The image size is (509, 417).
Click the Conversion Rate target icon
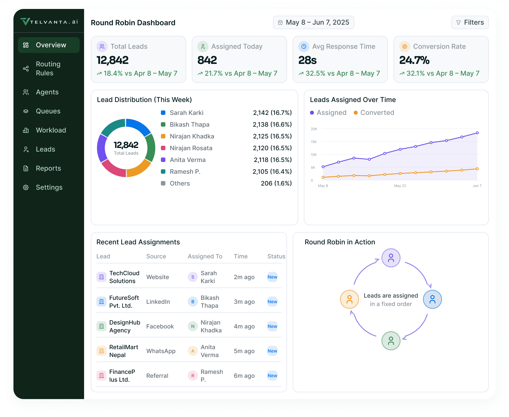(405, 47)
